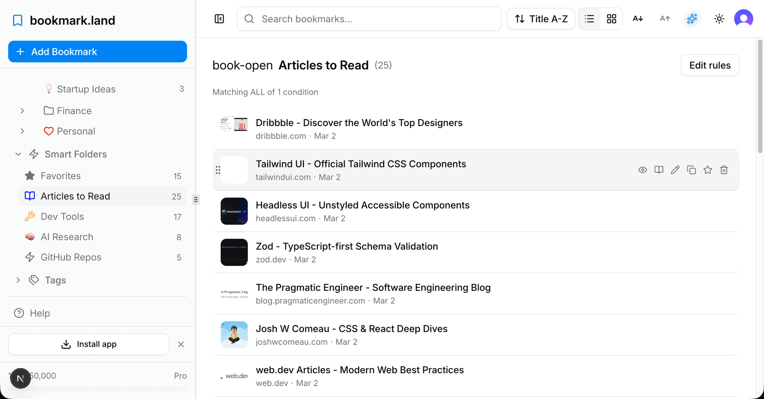Open Zod TypeScript-first Schema Validation title
Screen dimensions: 764x399
tap(347, 246)
